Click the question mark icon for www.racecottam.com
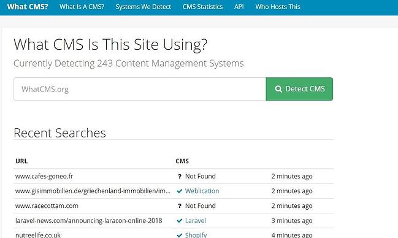The width and height of the screenshot is (398, 238). 180,205
